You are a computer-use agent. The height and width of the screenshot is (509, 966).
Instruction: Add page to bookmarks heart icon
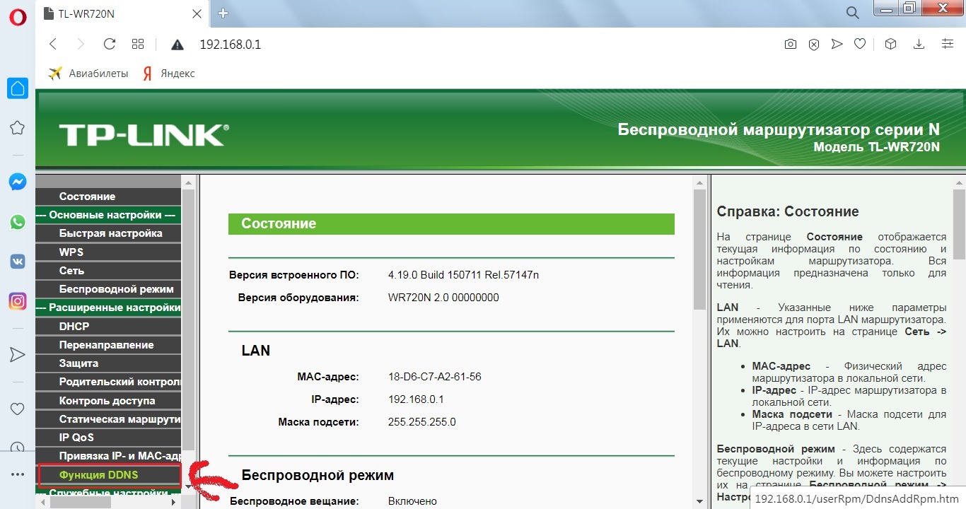click(x=860, y=45)
